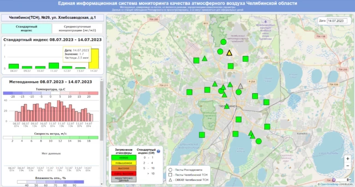Zoom out the map with minus button
This screenshot has width=355, height=187.
click(x=348, y=166)
